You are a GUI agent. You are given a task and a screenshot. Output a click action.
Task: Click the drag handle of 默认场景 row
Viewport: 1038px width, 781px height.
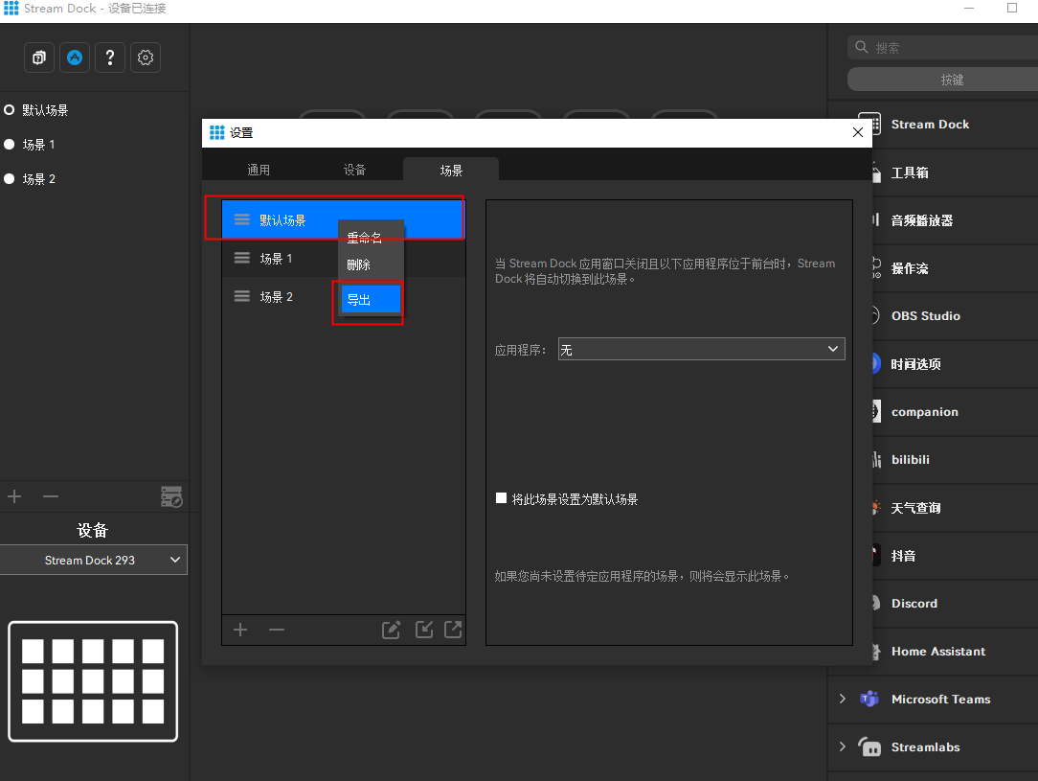point(242,219)
